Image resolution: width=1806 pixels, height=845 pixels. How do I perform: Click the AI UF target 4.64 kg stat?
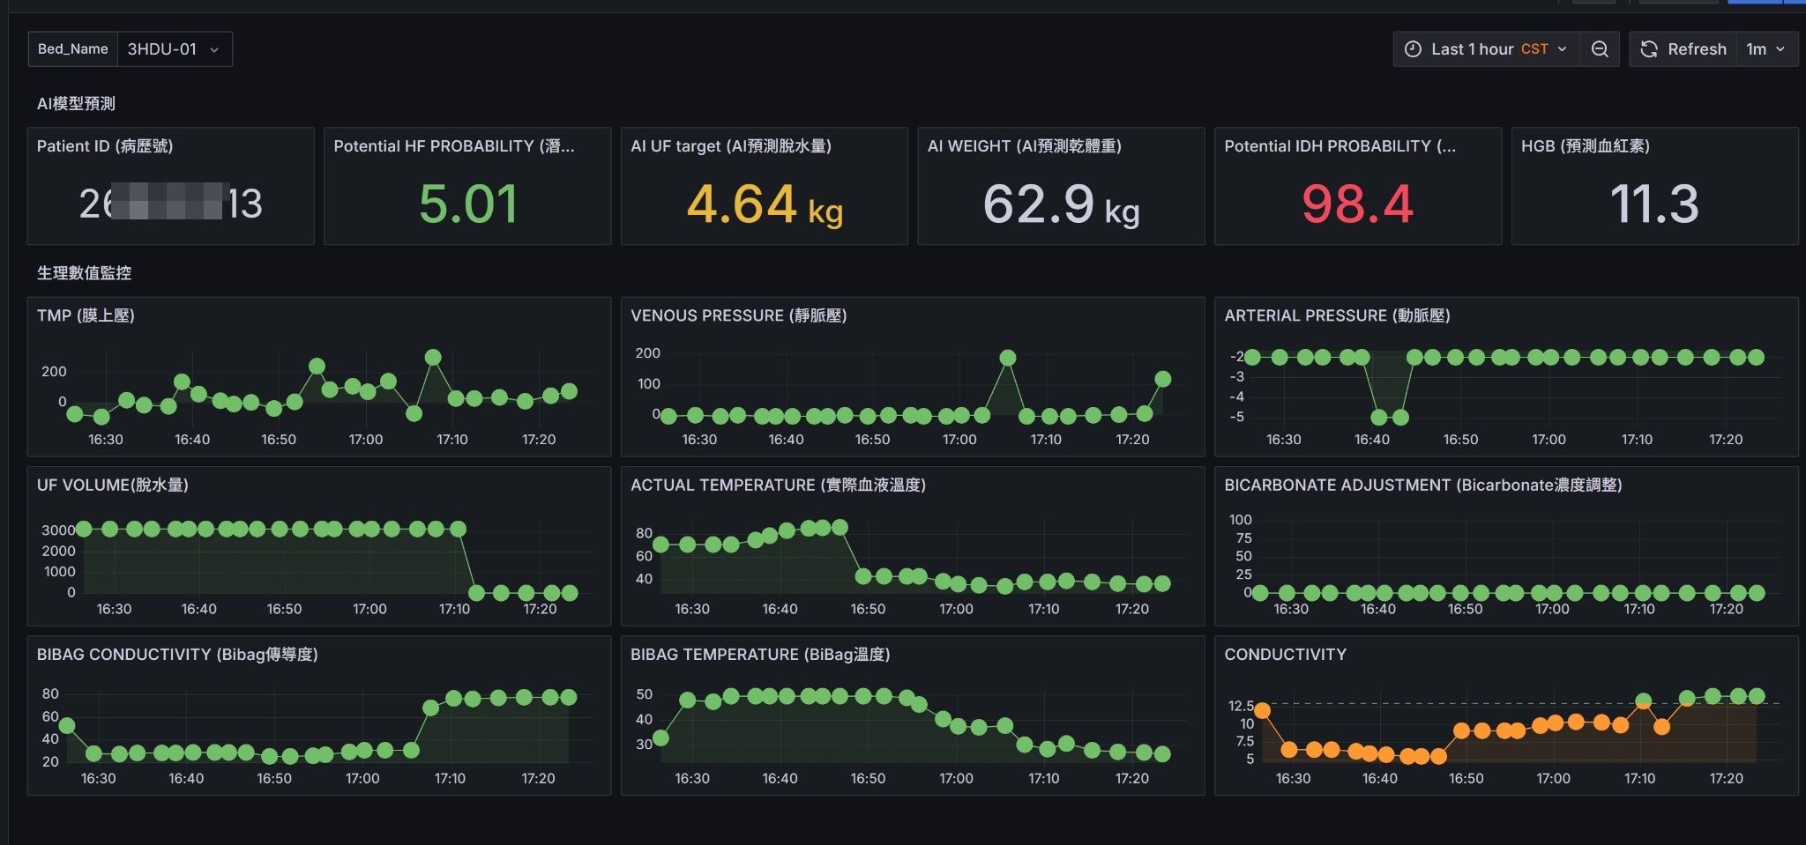(x=765, y=204)
